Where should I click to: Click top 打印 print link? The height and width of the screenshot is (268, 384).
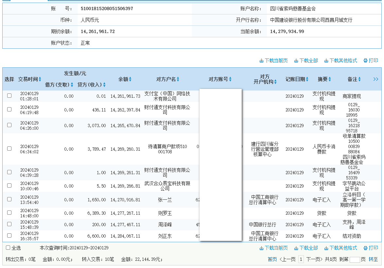(371, 60)
